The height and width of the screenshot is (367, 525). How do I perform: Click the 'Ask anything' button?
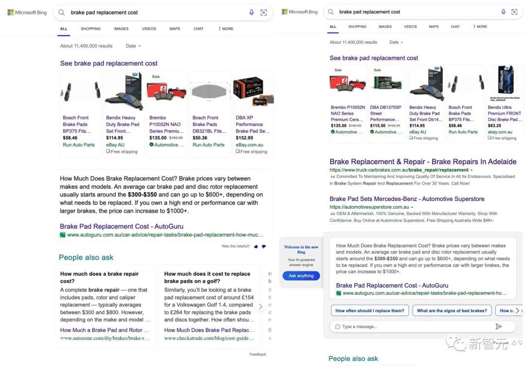click(301, 276)
